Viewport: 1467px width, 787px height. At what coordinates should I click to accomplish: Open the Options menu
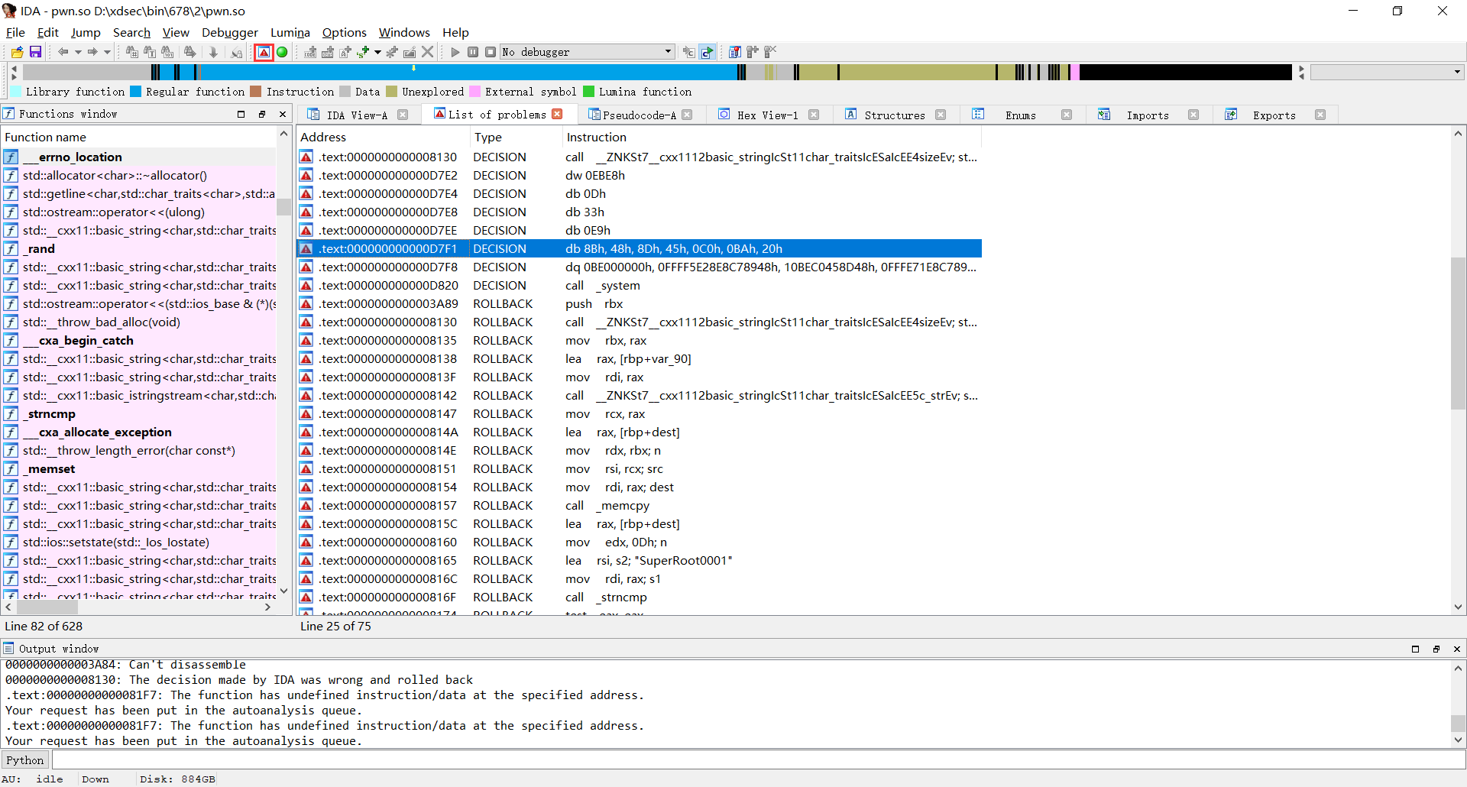(345, 32)
